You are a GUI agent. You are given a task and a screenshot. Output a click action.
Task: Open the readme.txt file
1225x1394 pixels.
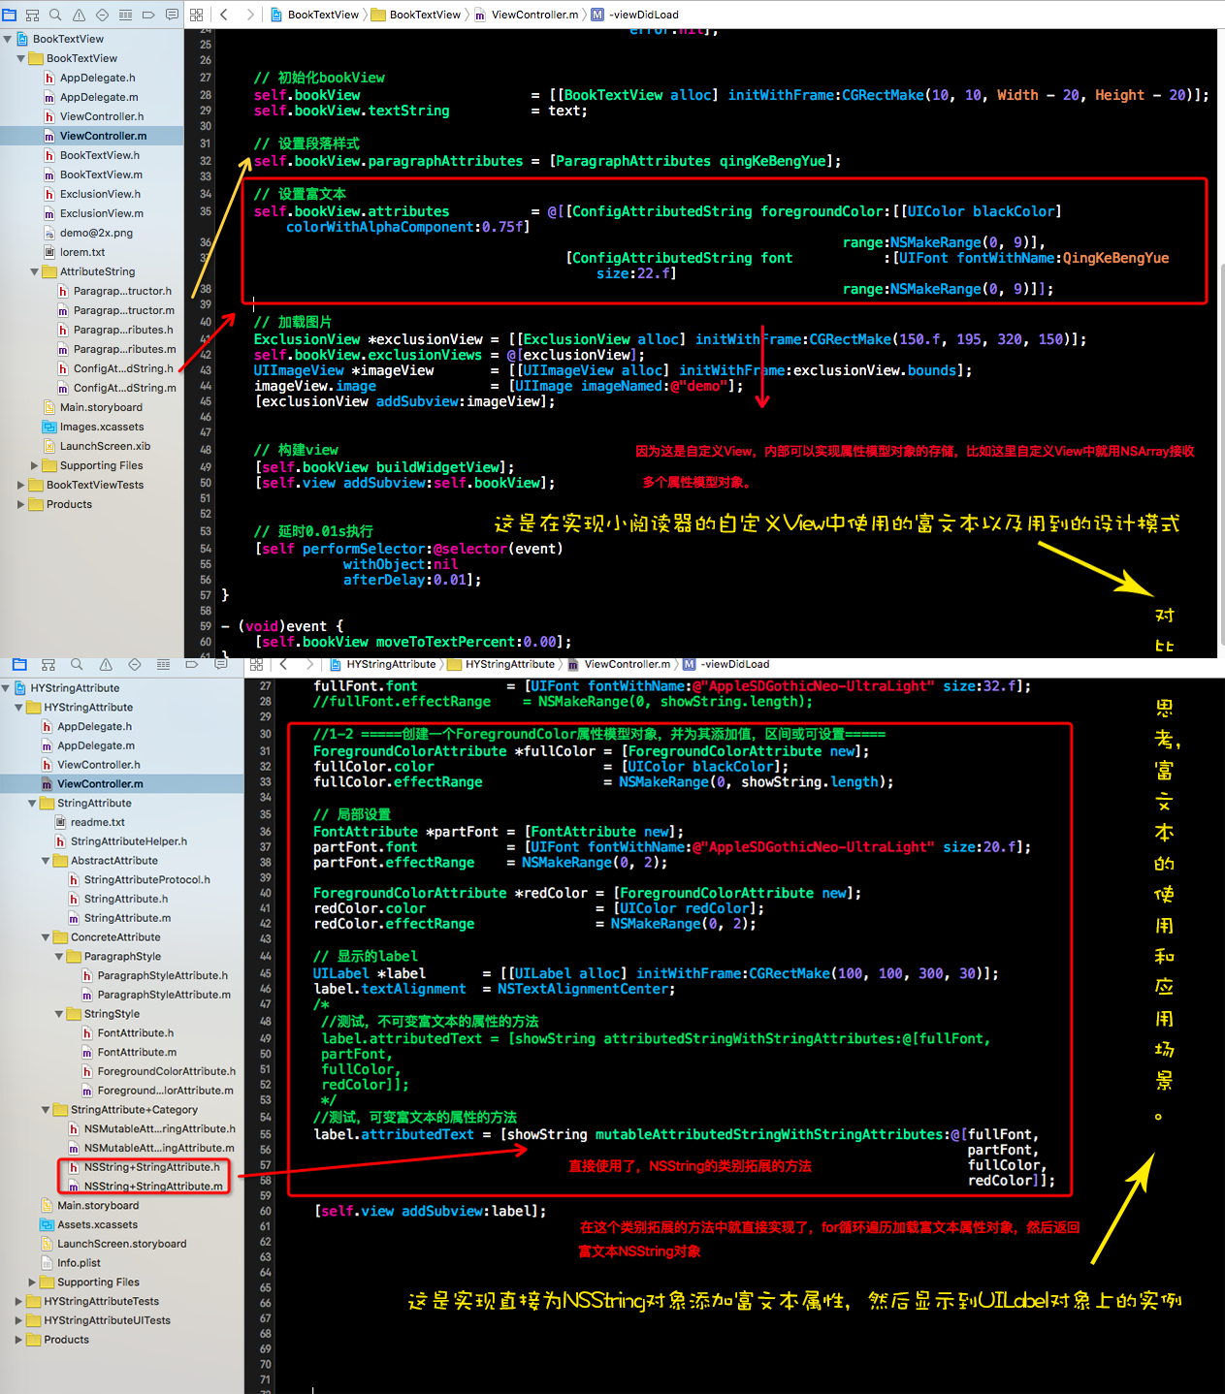point(97,822)
